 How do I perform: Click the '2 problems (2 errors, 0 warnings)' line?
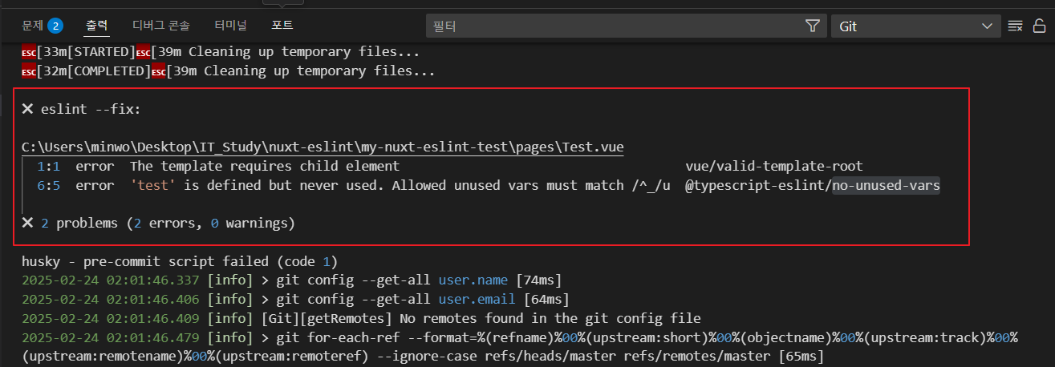click(x=158, y=223)
